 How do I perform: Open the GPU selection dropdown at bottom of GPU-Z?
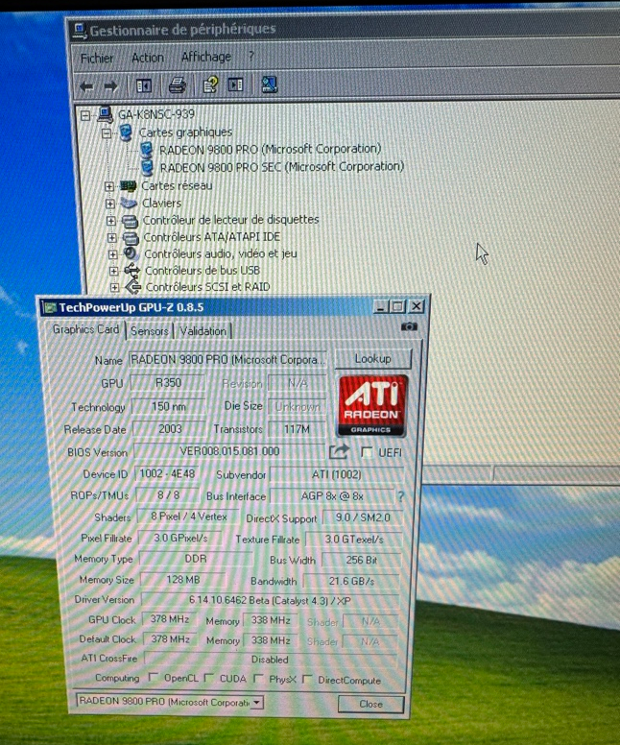click(x=256, y=702)
